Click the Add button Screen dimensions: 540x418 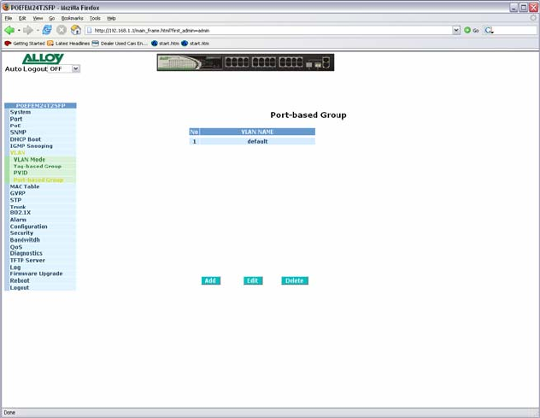click(x=211, y=280)
